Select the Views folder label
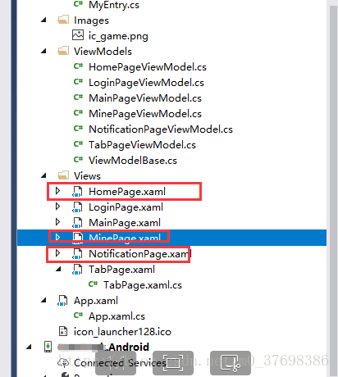Screen dimensions: 338x377 (x=87, y=176)
